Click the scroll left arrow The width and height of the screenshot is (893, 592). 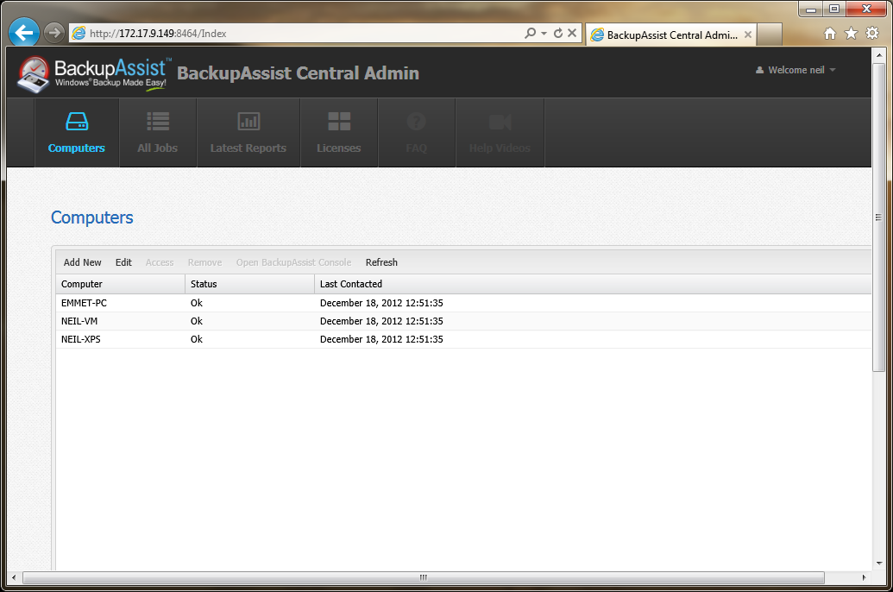point(15,577)
